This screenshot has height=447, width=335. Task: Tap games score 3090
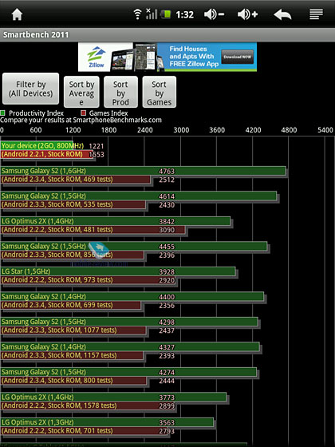167,230
